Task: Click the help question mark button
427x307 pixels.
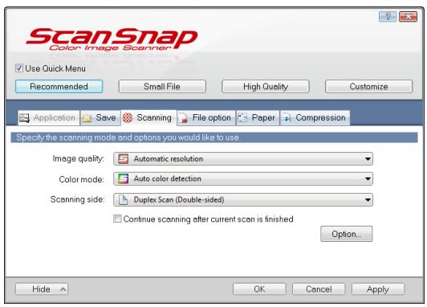Action: 388,17
